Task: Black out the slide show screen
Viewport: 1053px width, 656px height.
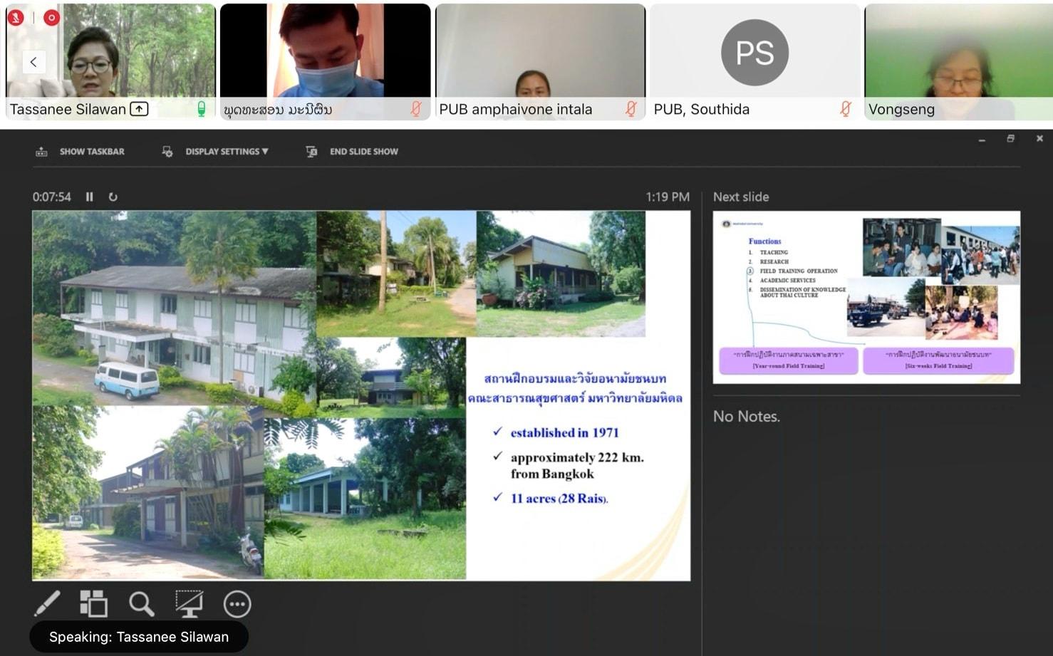Action: coord(189,604)
